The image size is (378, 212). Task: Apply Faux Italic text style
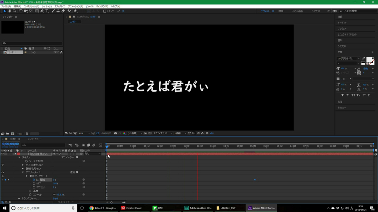point(347,95)
